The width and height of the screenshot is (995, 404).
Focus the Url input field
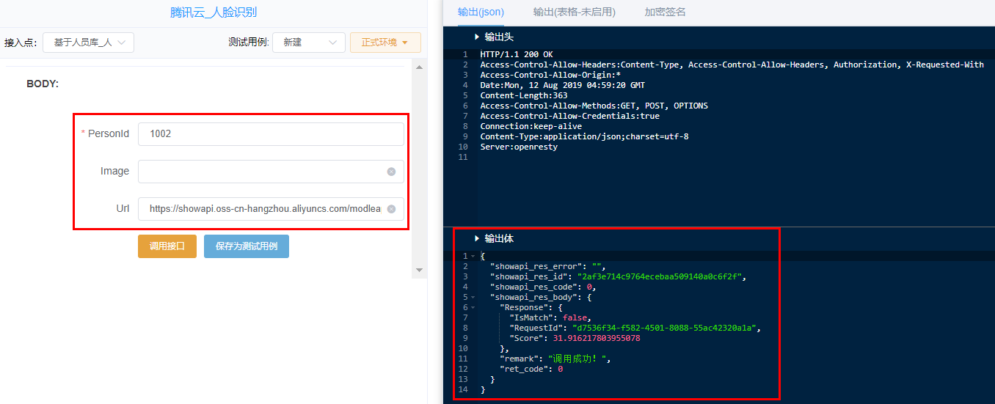coord(271,209)
